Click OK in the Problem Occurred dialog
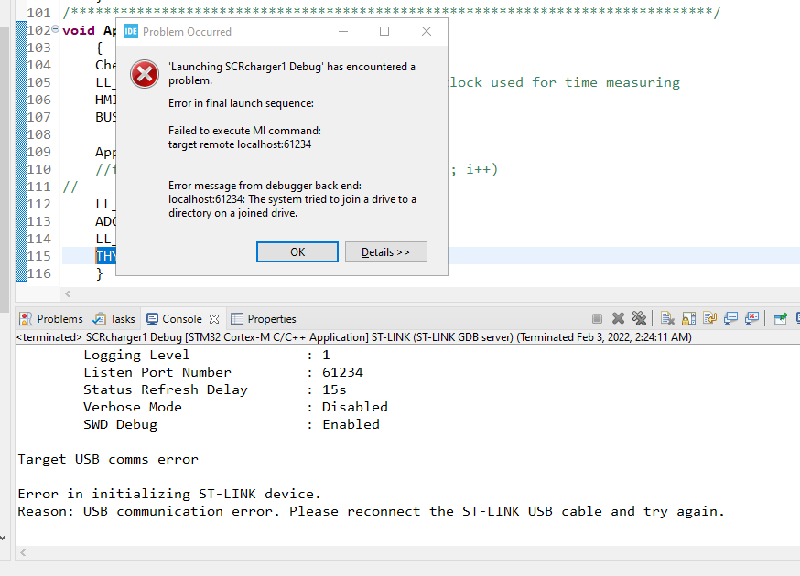Viewport: 800px width, 576px height. (x=297, y=251)
